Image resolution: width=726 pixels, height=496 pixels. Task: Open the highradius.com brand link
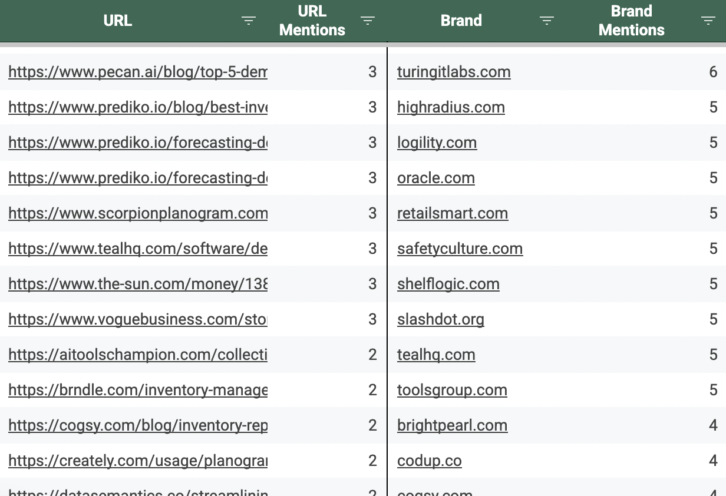(451, 107)
